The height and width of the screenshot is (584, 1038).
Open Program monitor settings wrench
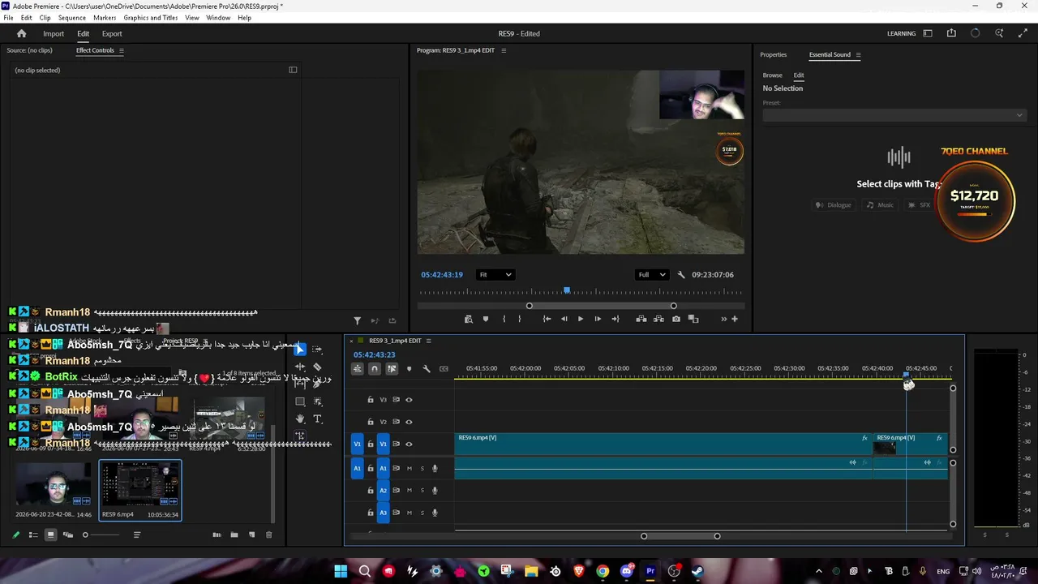click(681, 275)
